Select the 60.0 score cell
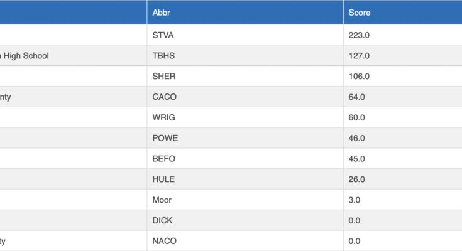Viewport: 462px width, 251px height. coord(357,118)
